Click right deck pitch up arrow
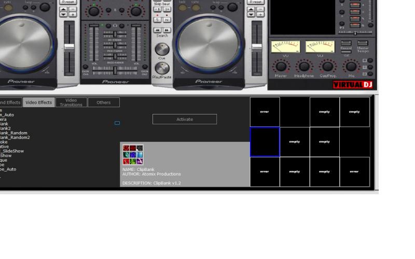The image size is (415, 259). point(251,9)
